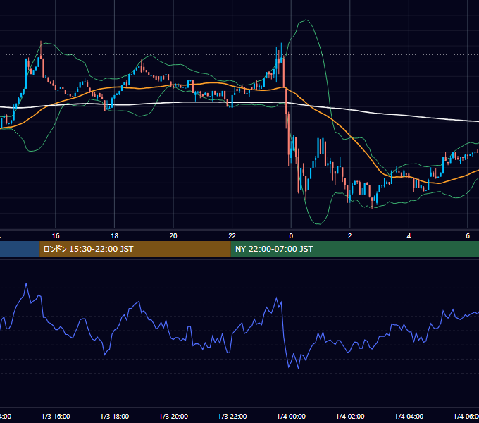This screenshot has height=423, width=479.
Task: Click the 1/4 02:00 date label
Action: click(x=350, y=416)
